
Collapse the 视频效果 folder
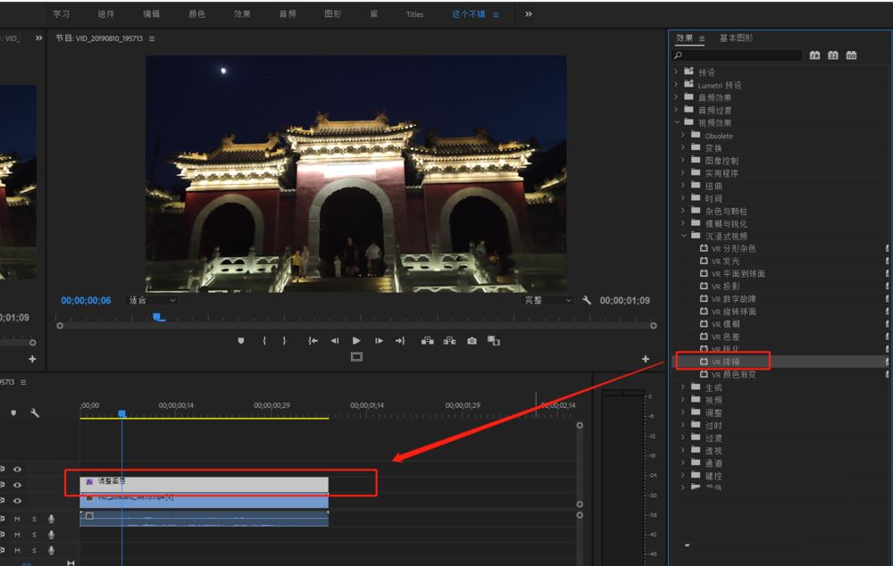pyautogui.click(x=677, y=121)
